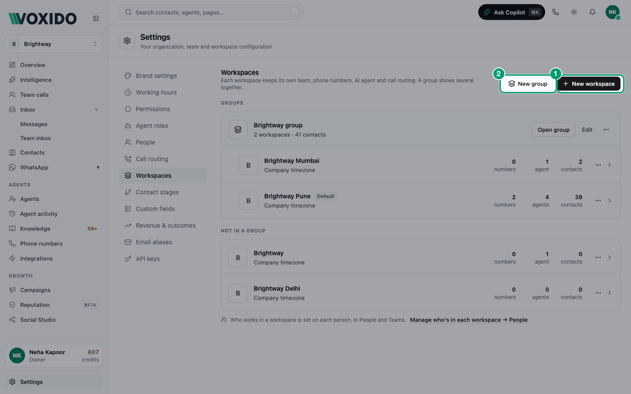This screenshot has height=394, width=631.
Task: Open Campaigns in sidebar
Action: (54, 290)
